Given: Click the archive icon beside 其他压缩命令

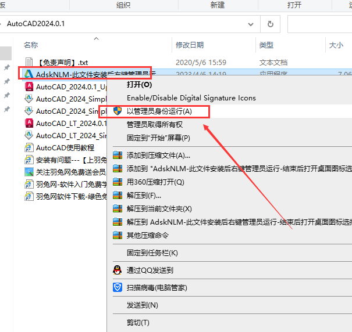Looking at the screenshot, I should [118, 235].
